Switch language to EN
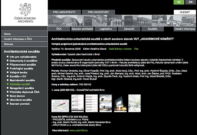Viewport: 197px width, 135px height. (190, 2)
